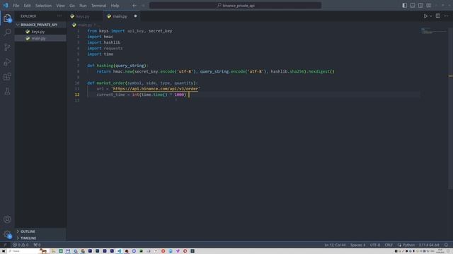Open the View menu
Image resolution: width=453 pixels, height=254 pixels.
(60, 6)
